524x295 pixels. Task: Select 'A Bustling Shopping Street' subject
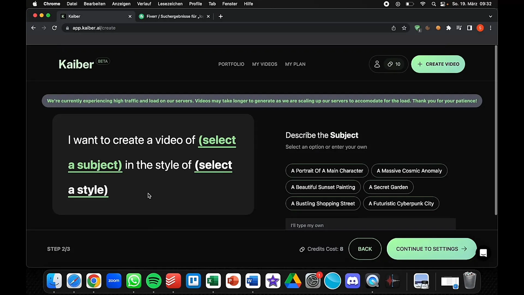click(x=323, y=203)
